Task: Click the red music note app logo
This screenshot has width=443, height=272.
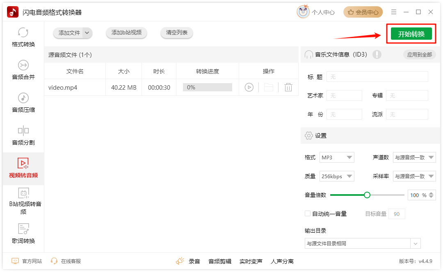Action: point(12,12)
